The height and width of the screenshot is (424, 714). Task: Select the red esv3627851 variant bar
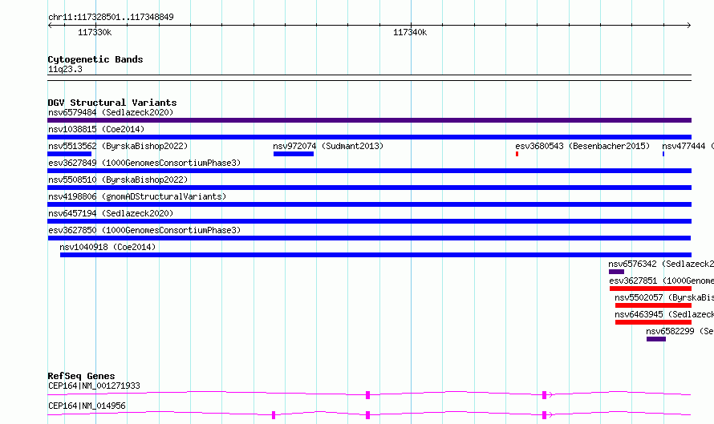[x=651, y=289]
